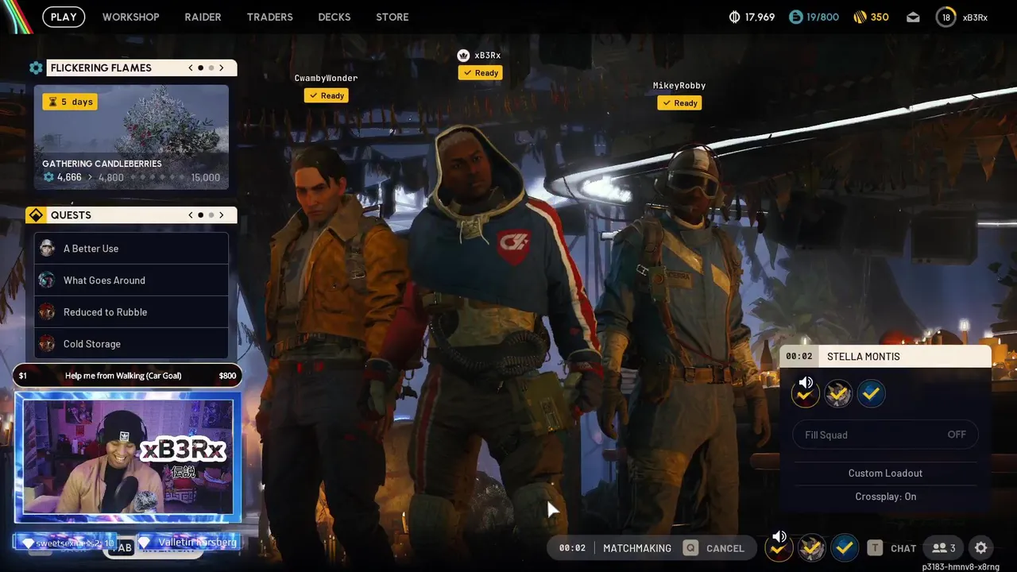The width and height of the screenshot is (1017, 572).
Task: Click the yellow Quests diamond icon
Action: (x=36, y=215)
